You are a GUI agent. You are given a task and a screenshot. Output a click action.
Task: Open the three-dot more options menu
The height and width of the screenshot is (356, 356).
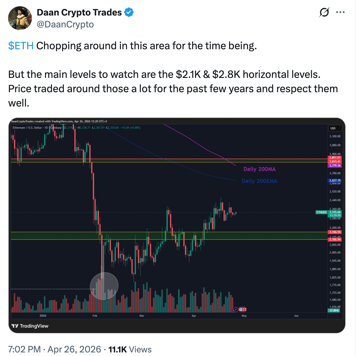340,13
